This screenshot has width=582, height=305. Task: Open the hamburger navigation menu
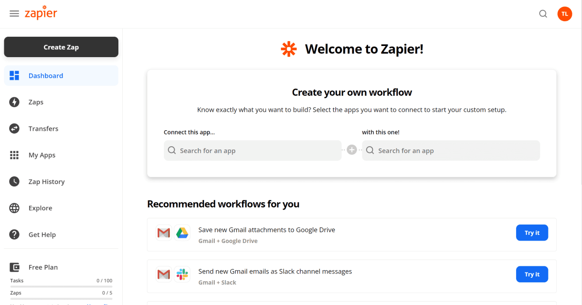point(14,14)
